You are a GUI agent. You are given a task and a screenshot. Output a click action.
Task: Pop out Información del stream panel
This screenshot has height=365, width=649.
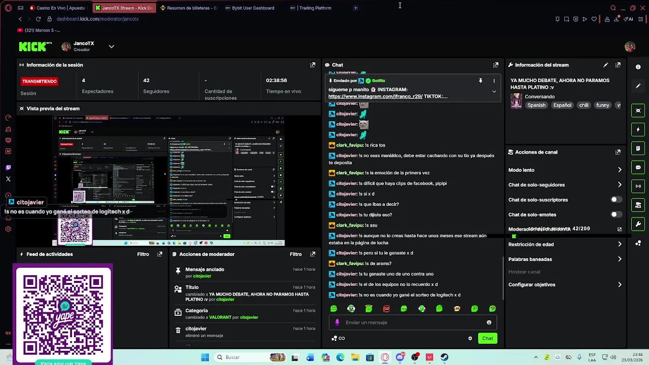pyautogui.click(x=618, y=65)
